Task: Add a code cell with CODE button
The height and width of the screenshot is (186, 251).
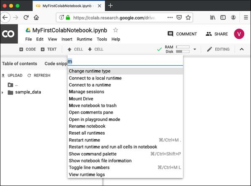Action: pyautogui.click(x=27, y=49)
